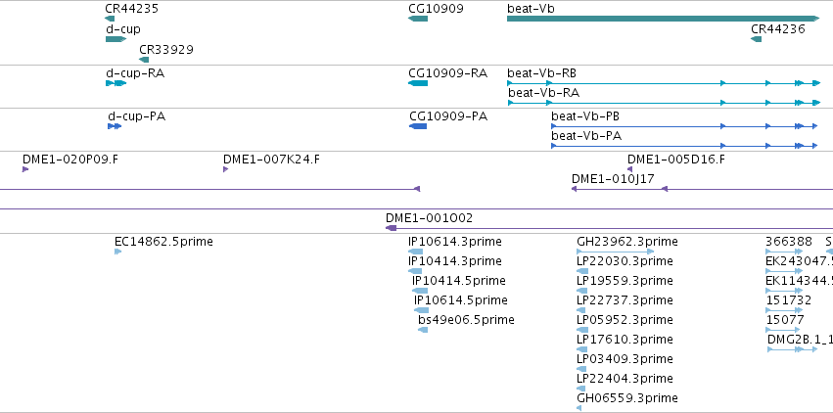833x413 pixels.
Task: Select the CR33929 gene arrow
Action: click(x=144, y=60)
